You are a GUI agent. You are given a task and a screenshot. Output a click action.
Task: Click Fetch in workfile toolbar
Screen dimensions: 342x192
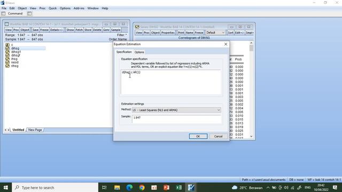(79, 30)
